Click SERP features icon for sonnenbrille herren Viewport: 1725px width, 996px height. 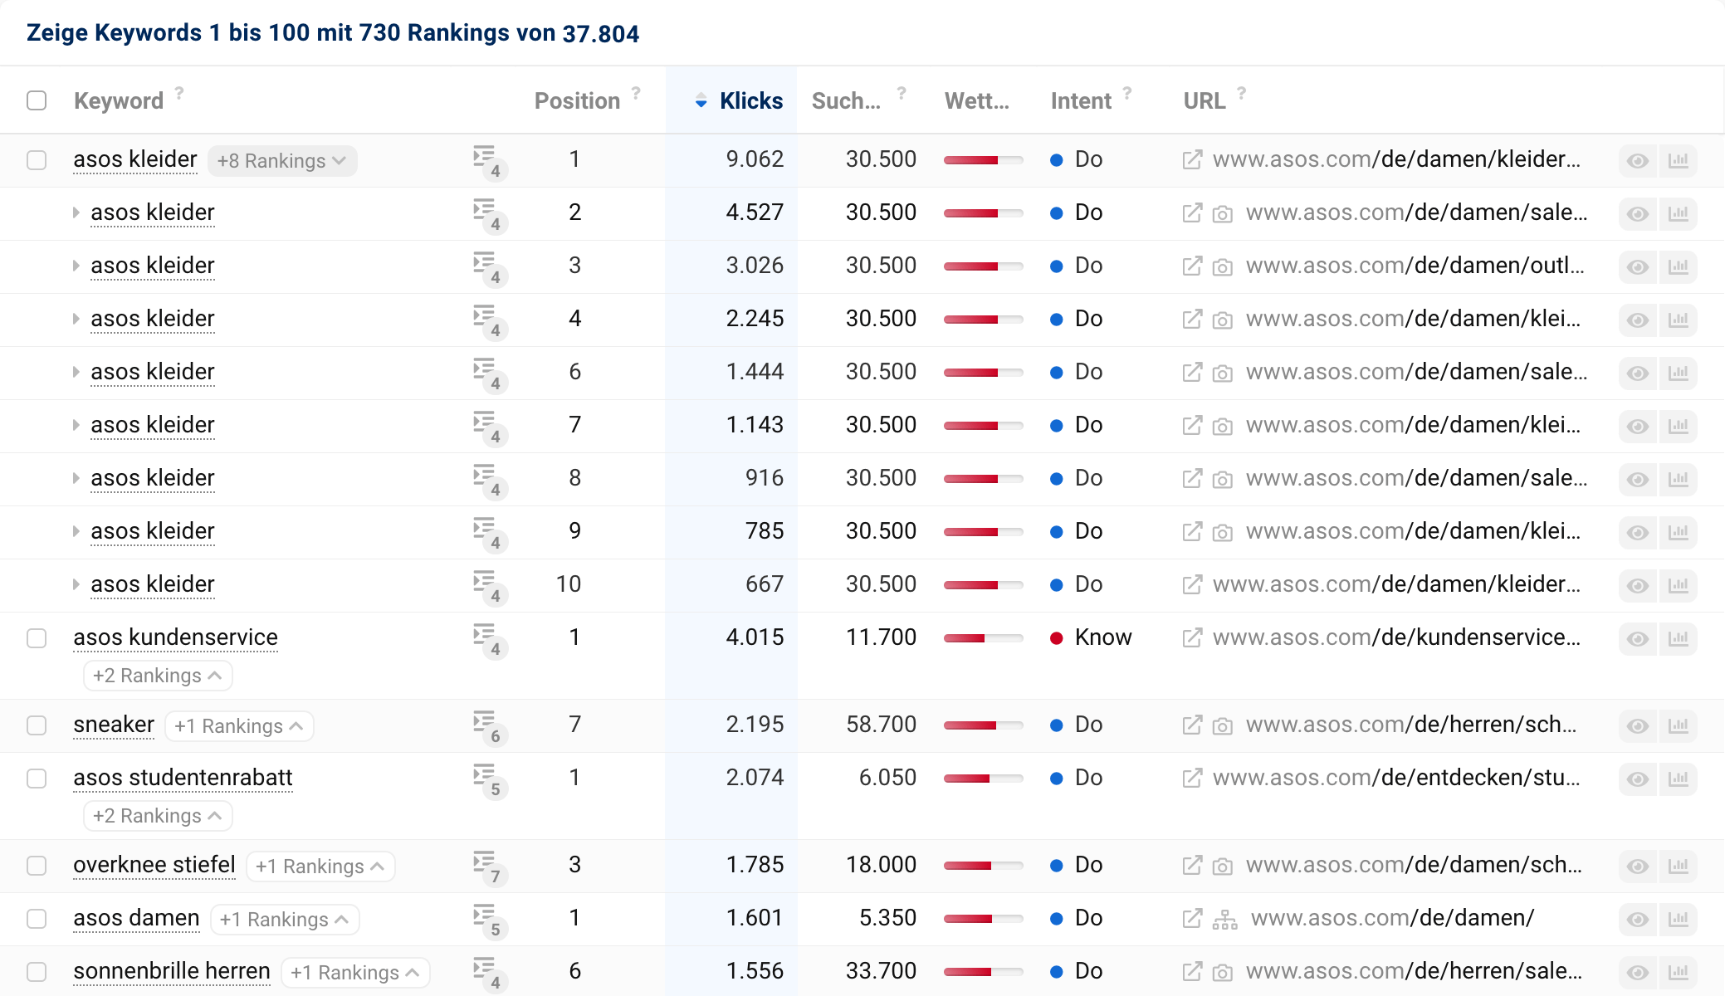point(487,973)
